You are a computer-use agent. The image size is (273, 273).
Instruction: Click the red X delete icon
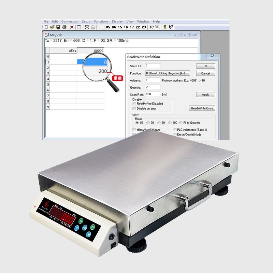pos(72,27)
